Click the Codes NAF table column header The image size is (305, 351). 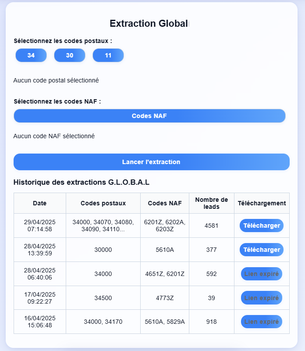click(165, 203)
